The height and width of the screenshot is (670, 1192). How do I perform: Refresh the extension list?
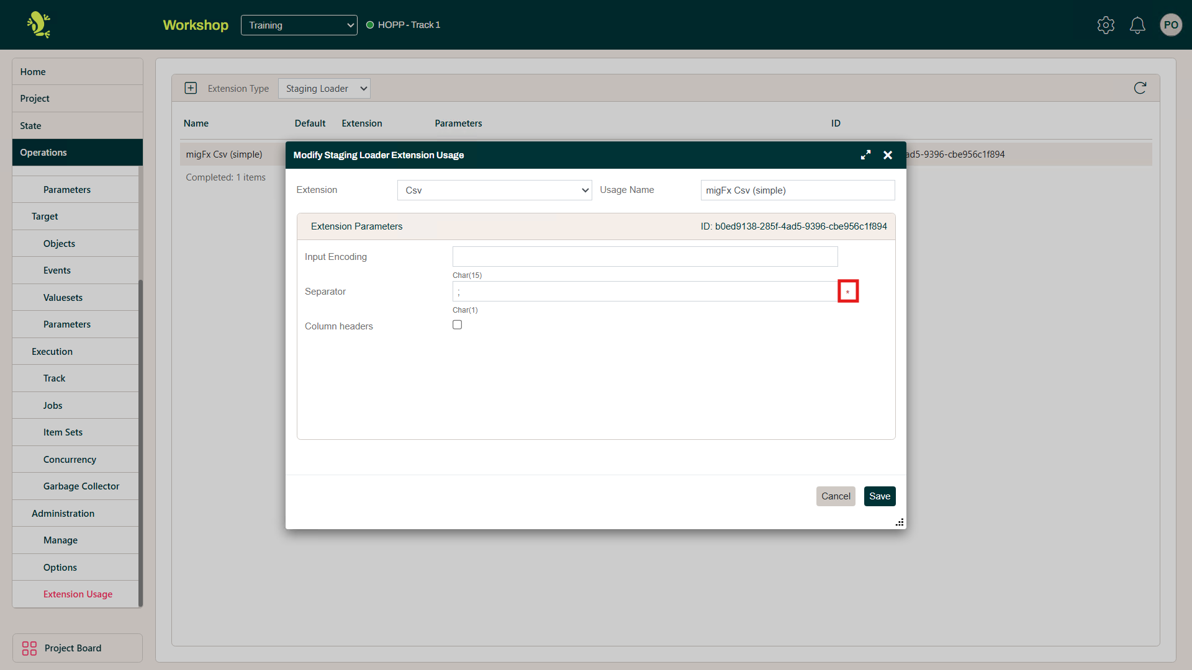tap(1140, 88)
